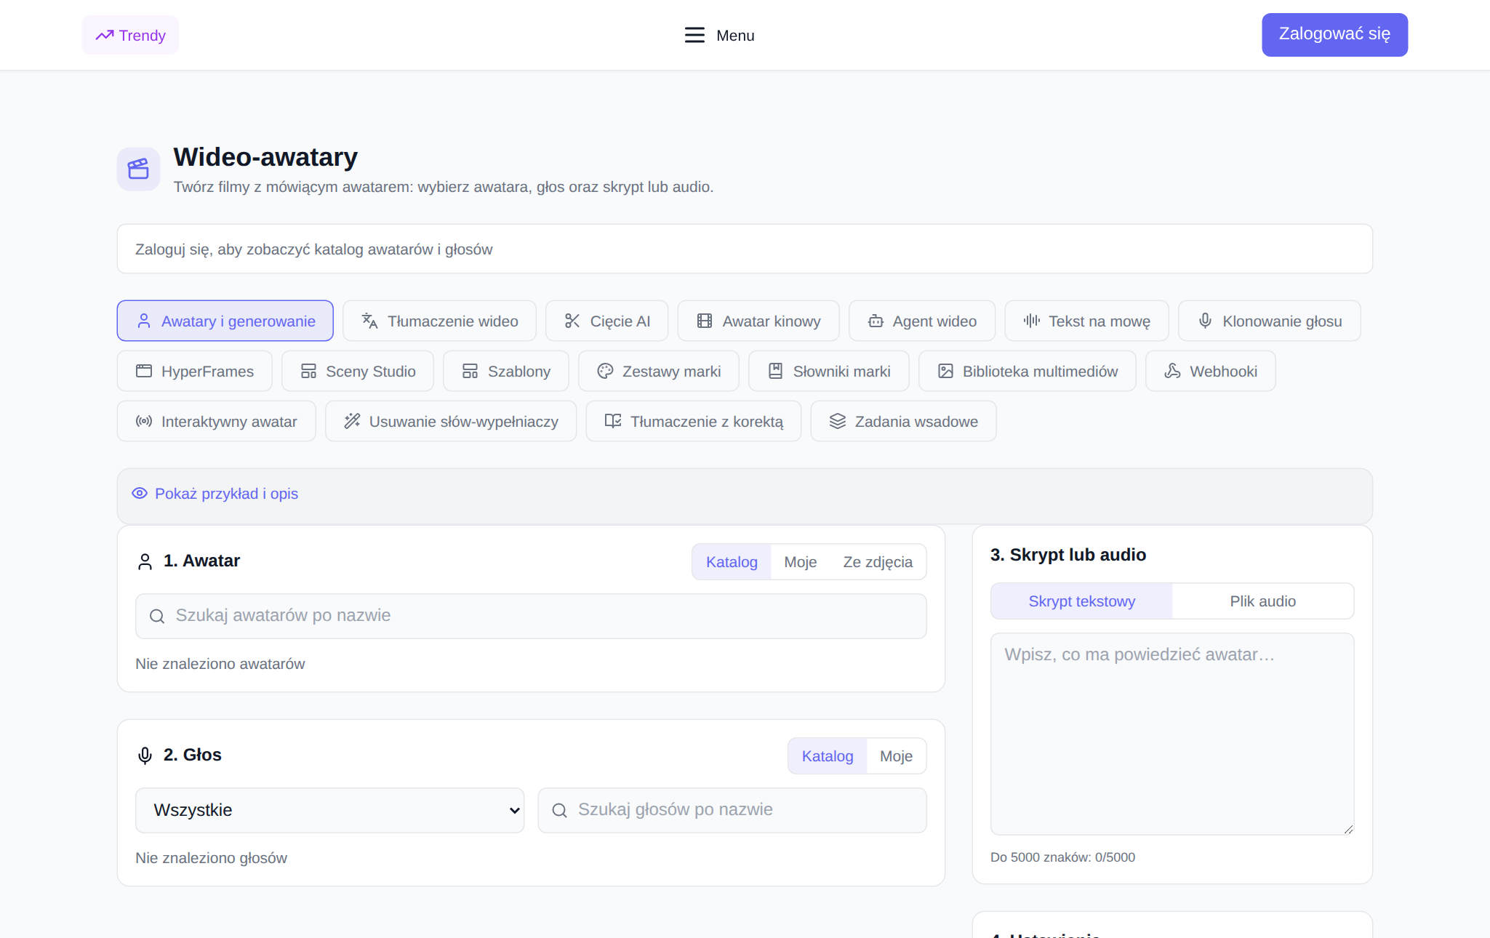Click the Trendy arrow icon
1490x938 pixels.
[x=105, y=35]
